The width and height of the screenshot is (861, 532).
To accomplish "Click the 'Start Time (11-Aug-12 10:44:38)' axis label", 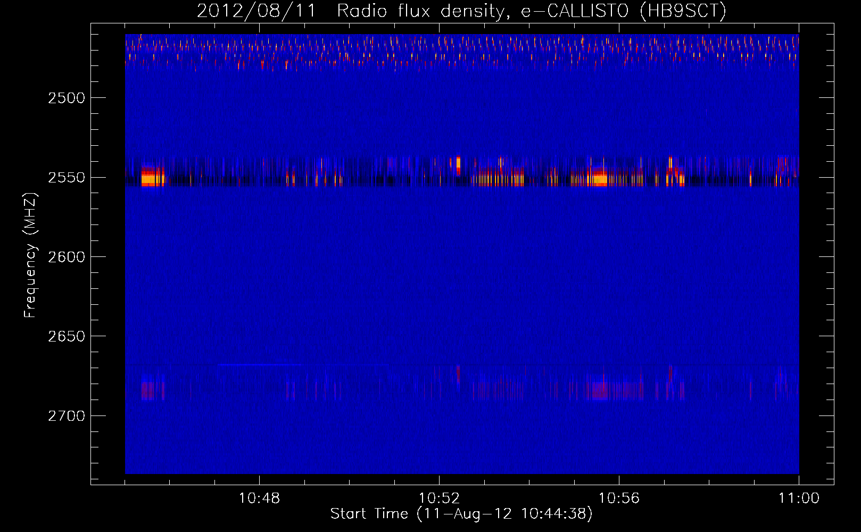I will [461, 514].
